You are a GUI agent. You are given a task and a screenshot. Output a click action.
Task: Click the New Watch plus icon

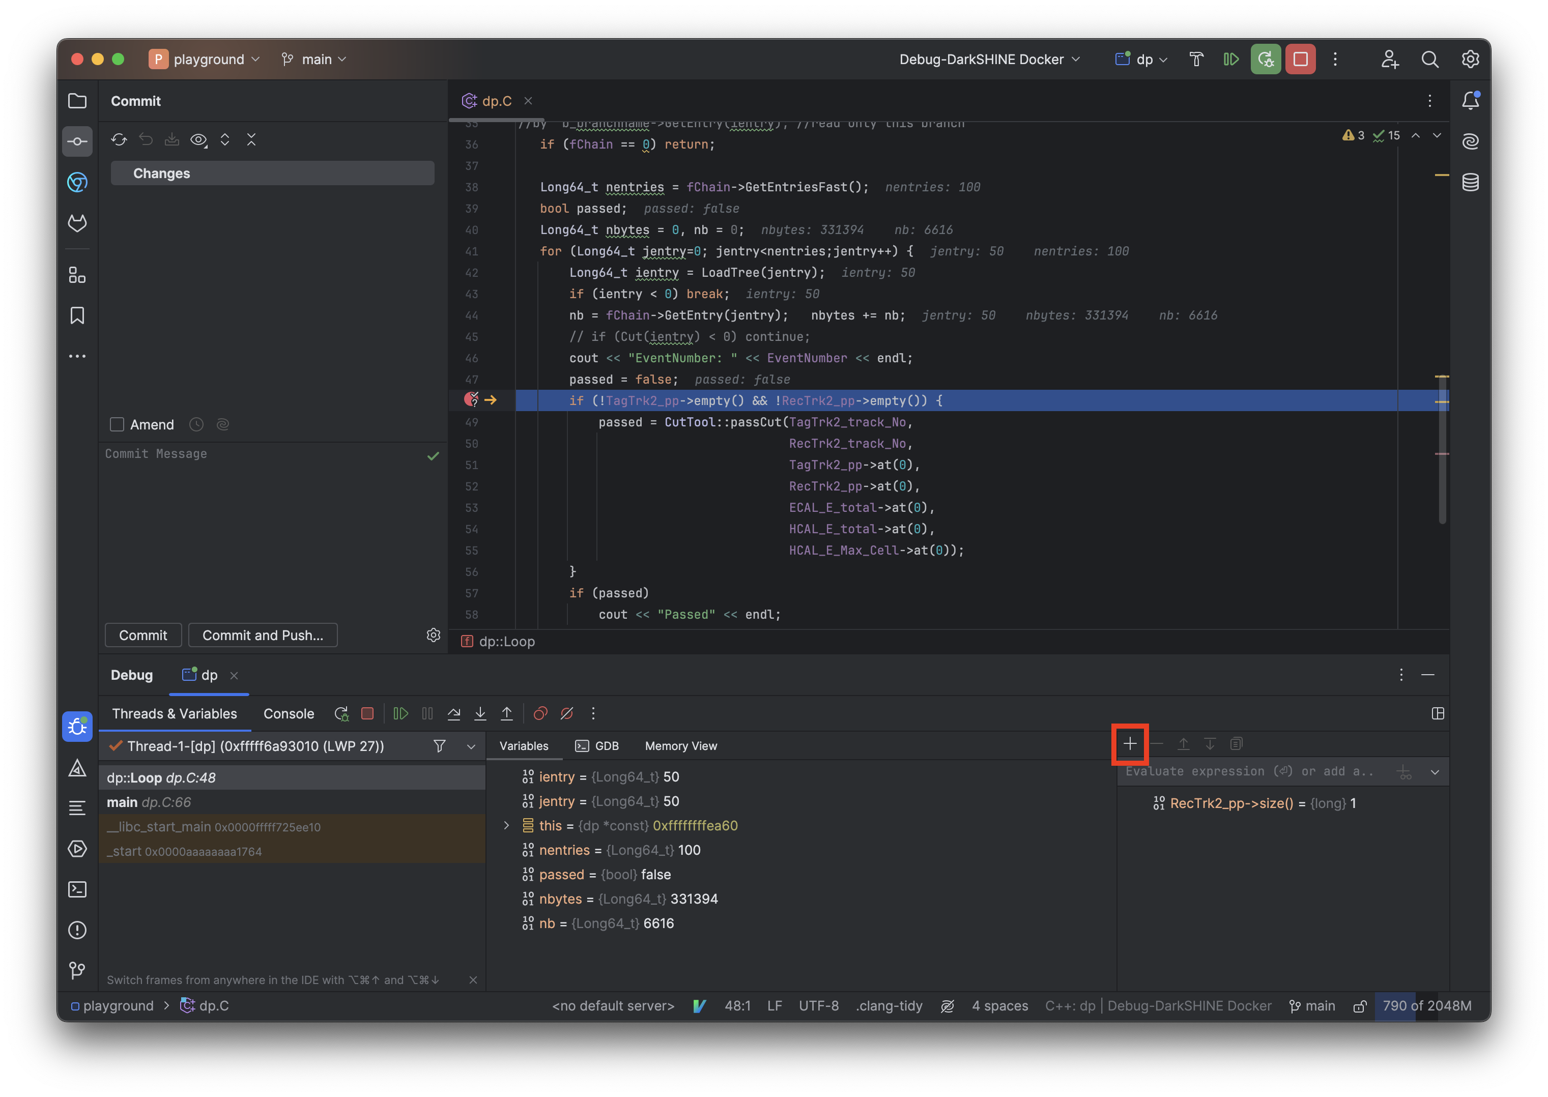pyautogui.click(x=1130, y=744)
